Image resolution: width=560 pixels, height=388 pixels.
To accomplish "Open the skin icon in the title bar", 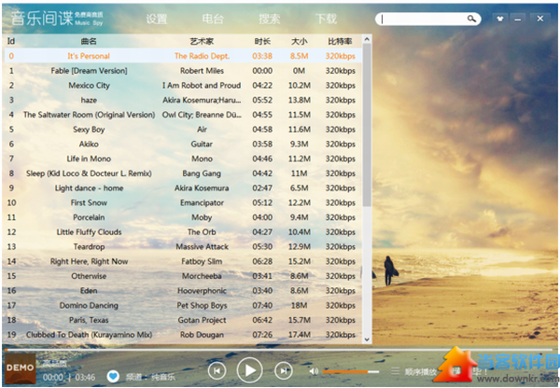I will (500, 19).
